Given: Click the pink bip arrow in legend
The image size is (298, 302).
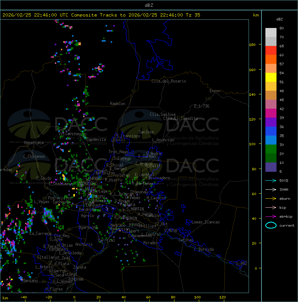Looking at the screenshot, I should [x=271, y=207].
